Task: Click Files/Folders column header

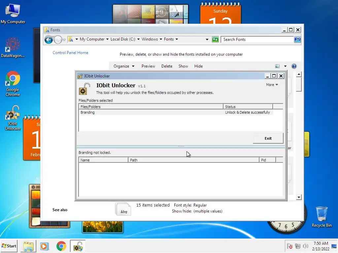Action: (151, 107)
